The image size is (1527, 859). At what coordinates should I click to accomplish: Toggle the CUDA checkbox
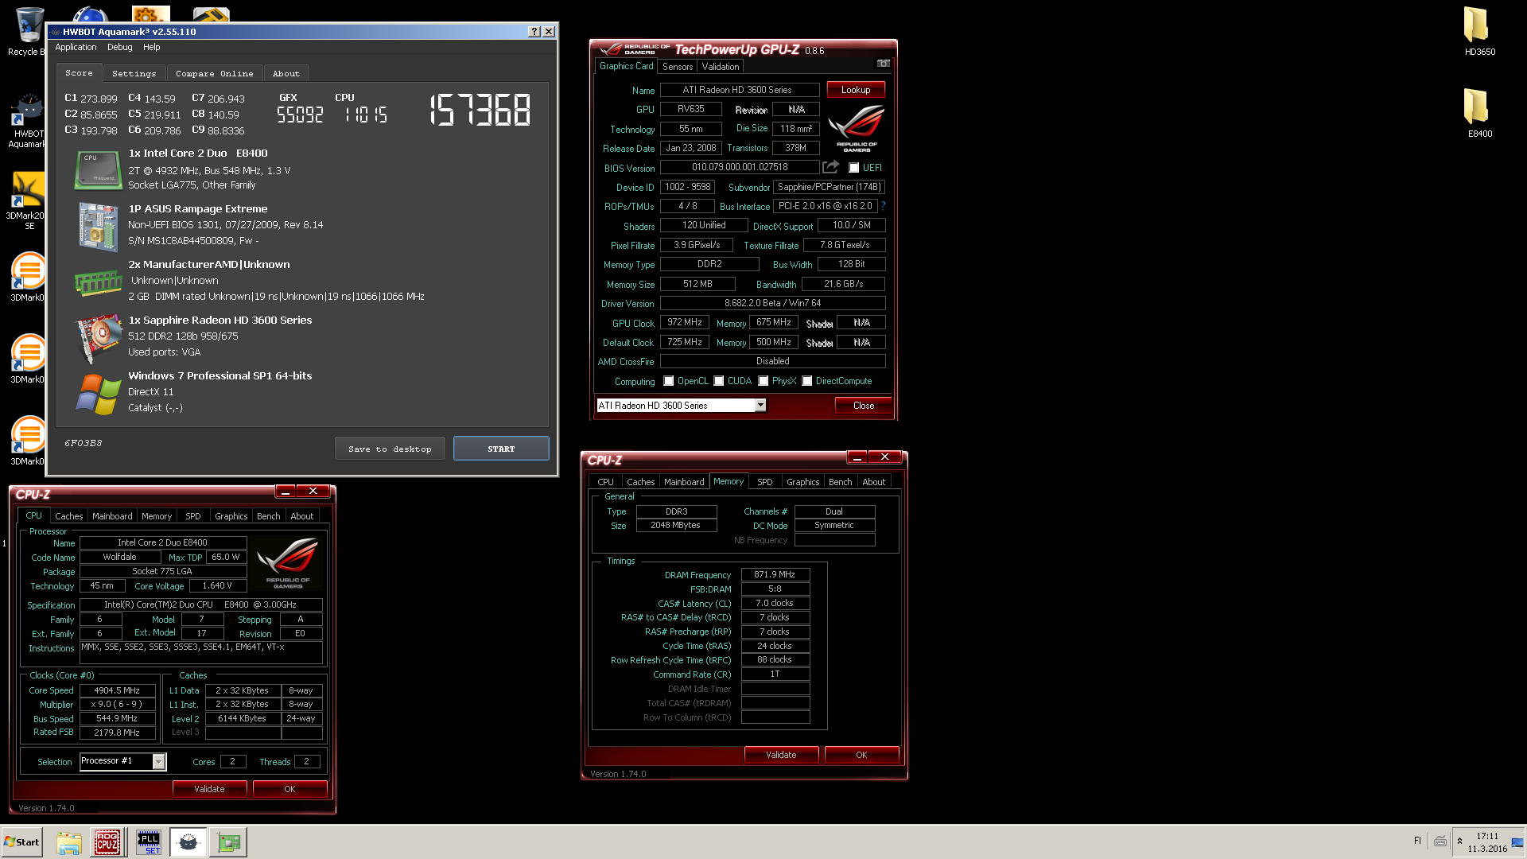719,381
